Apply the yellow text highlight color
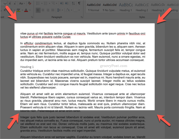 pyautogui.click(x=19, y=10)
